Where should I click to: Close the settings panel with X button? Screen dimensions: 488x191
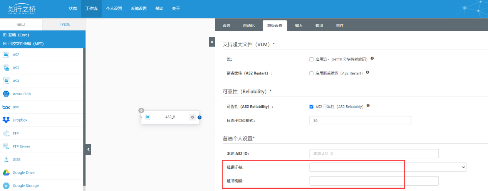[x=212, y=42]
